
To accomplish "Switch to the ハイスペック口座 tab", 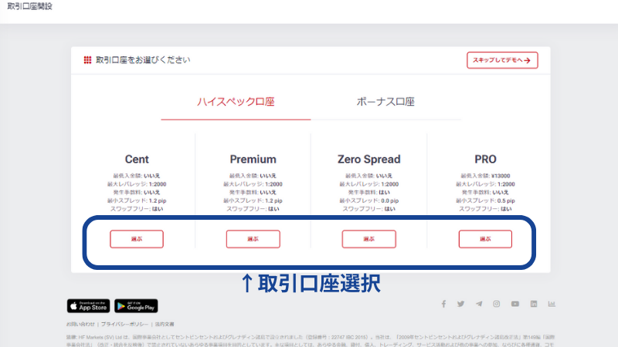I will tap(236, 102).
